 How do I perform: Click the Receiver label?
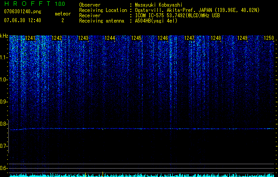[90, 15]
